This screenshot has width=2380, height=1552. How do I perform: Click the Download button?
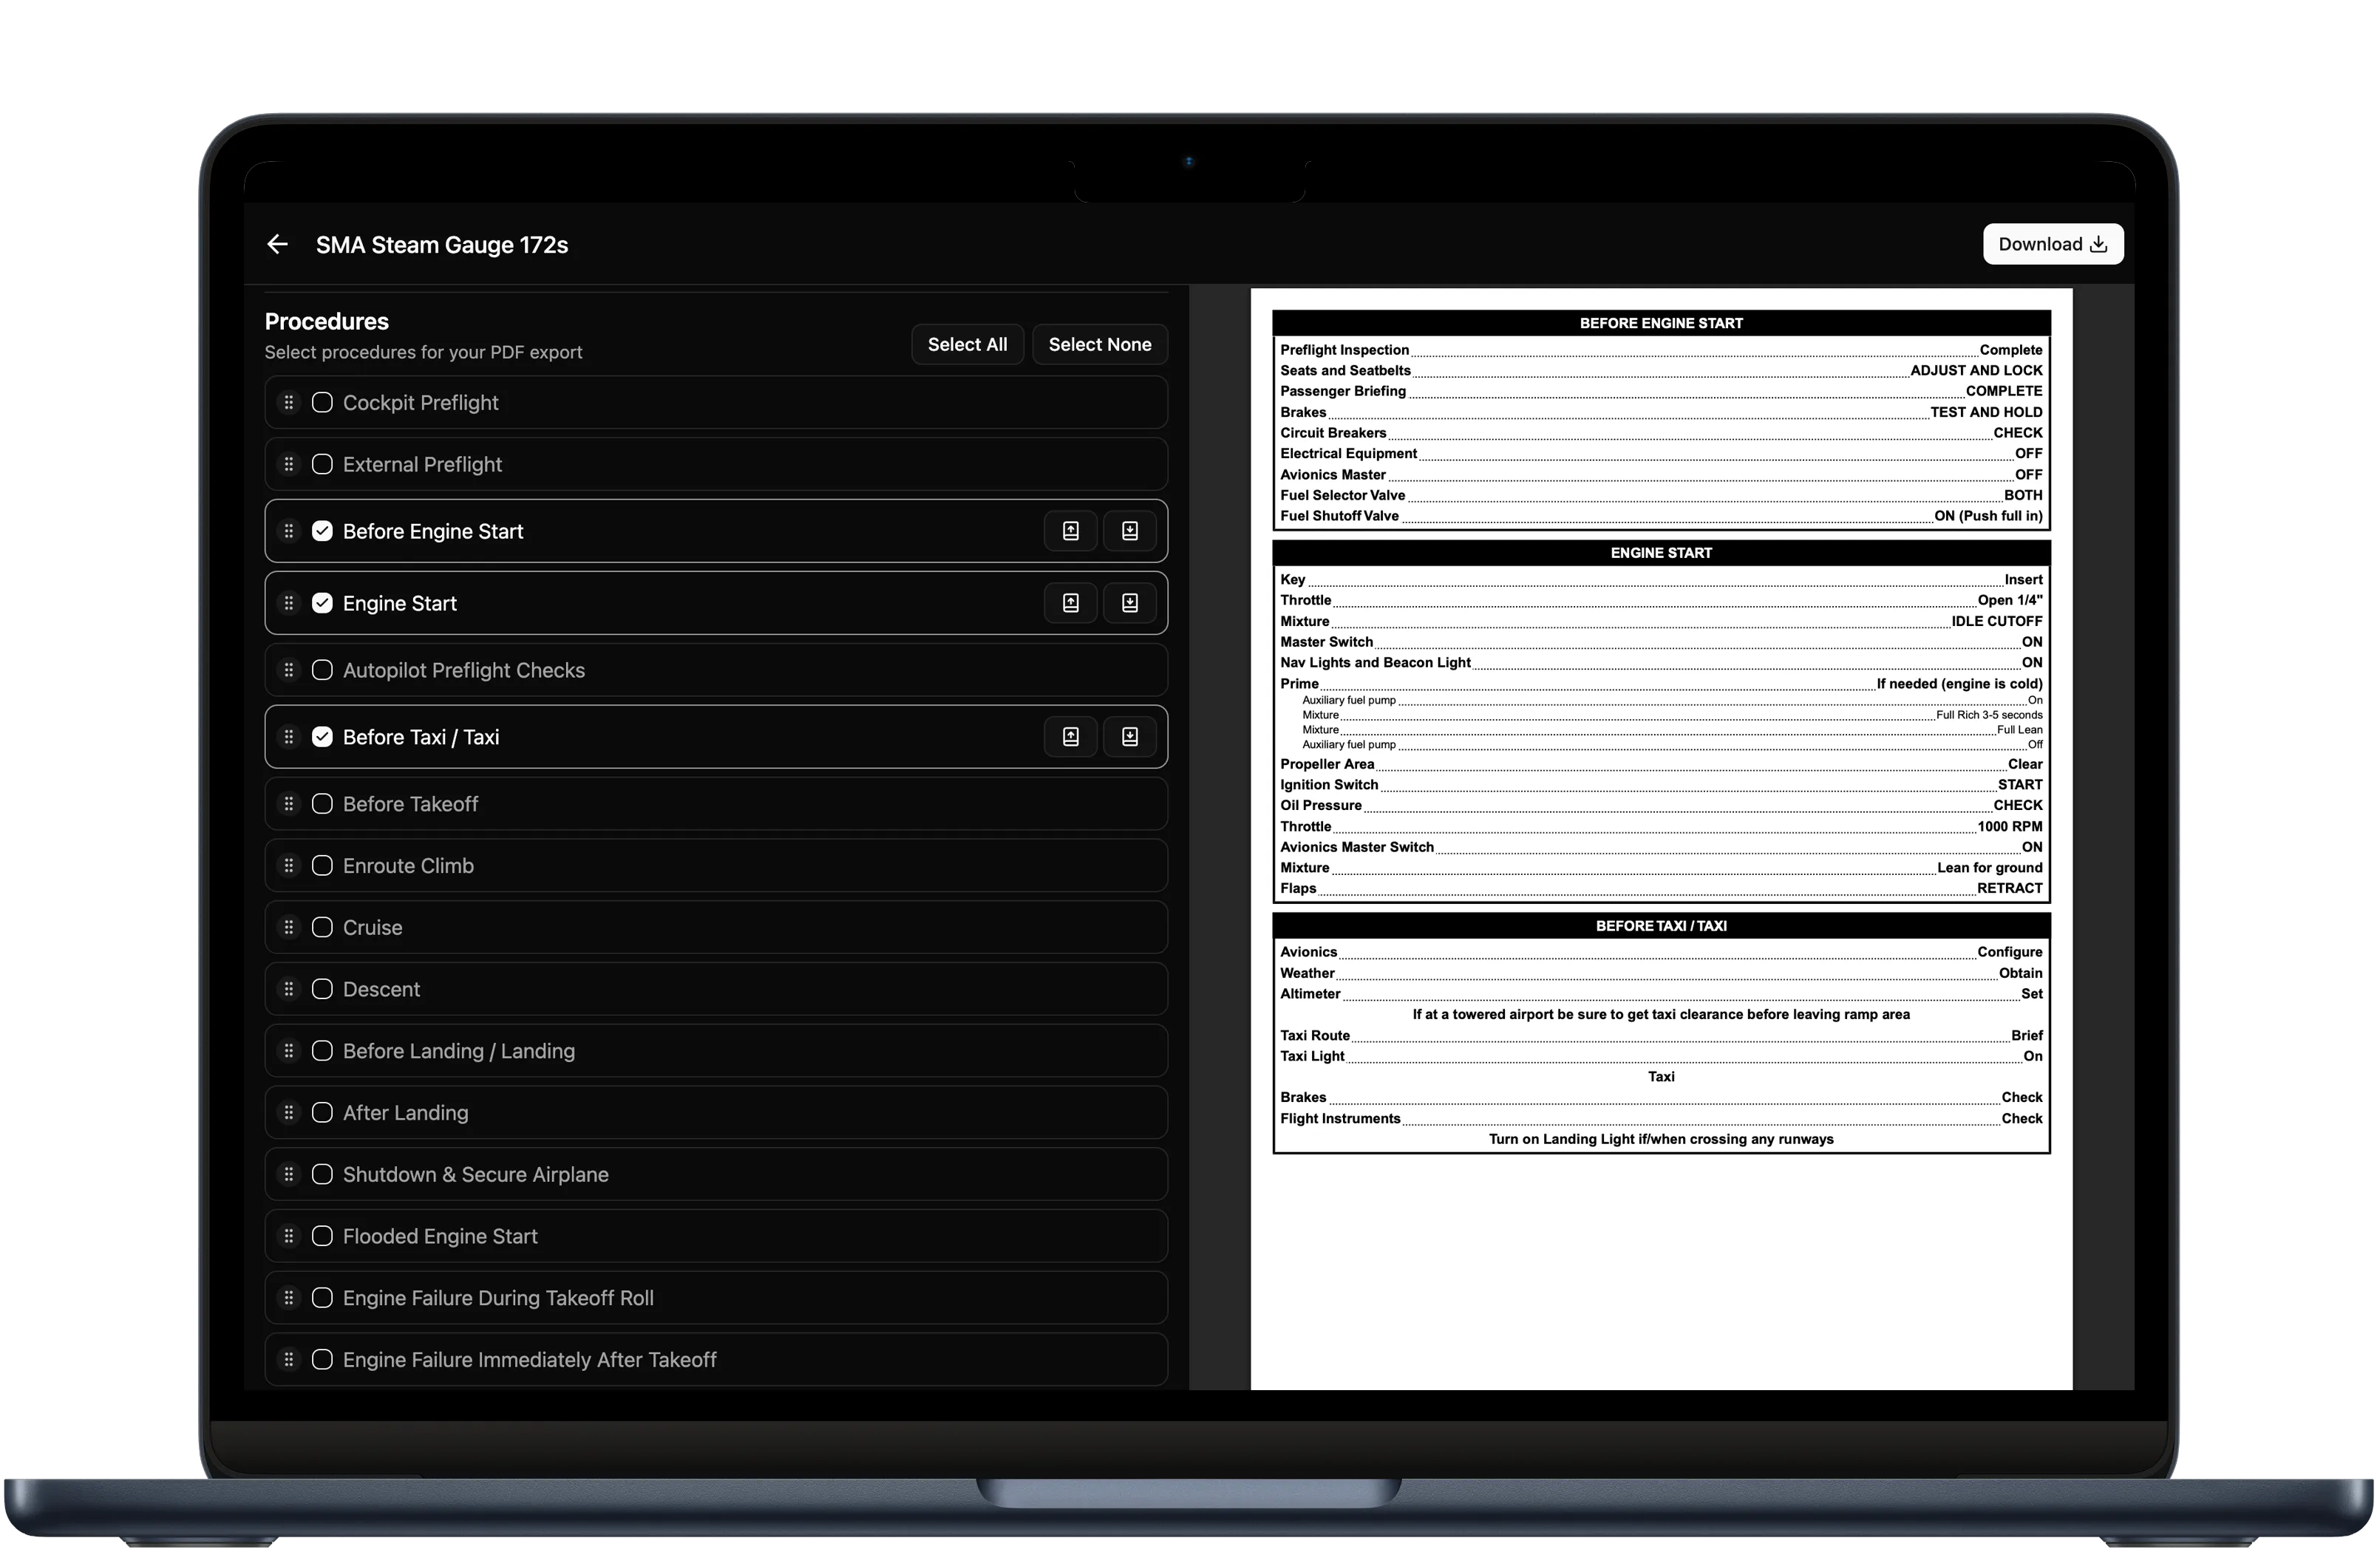click(x=2052, y=244)
